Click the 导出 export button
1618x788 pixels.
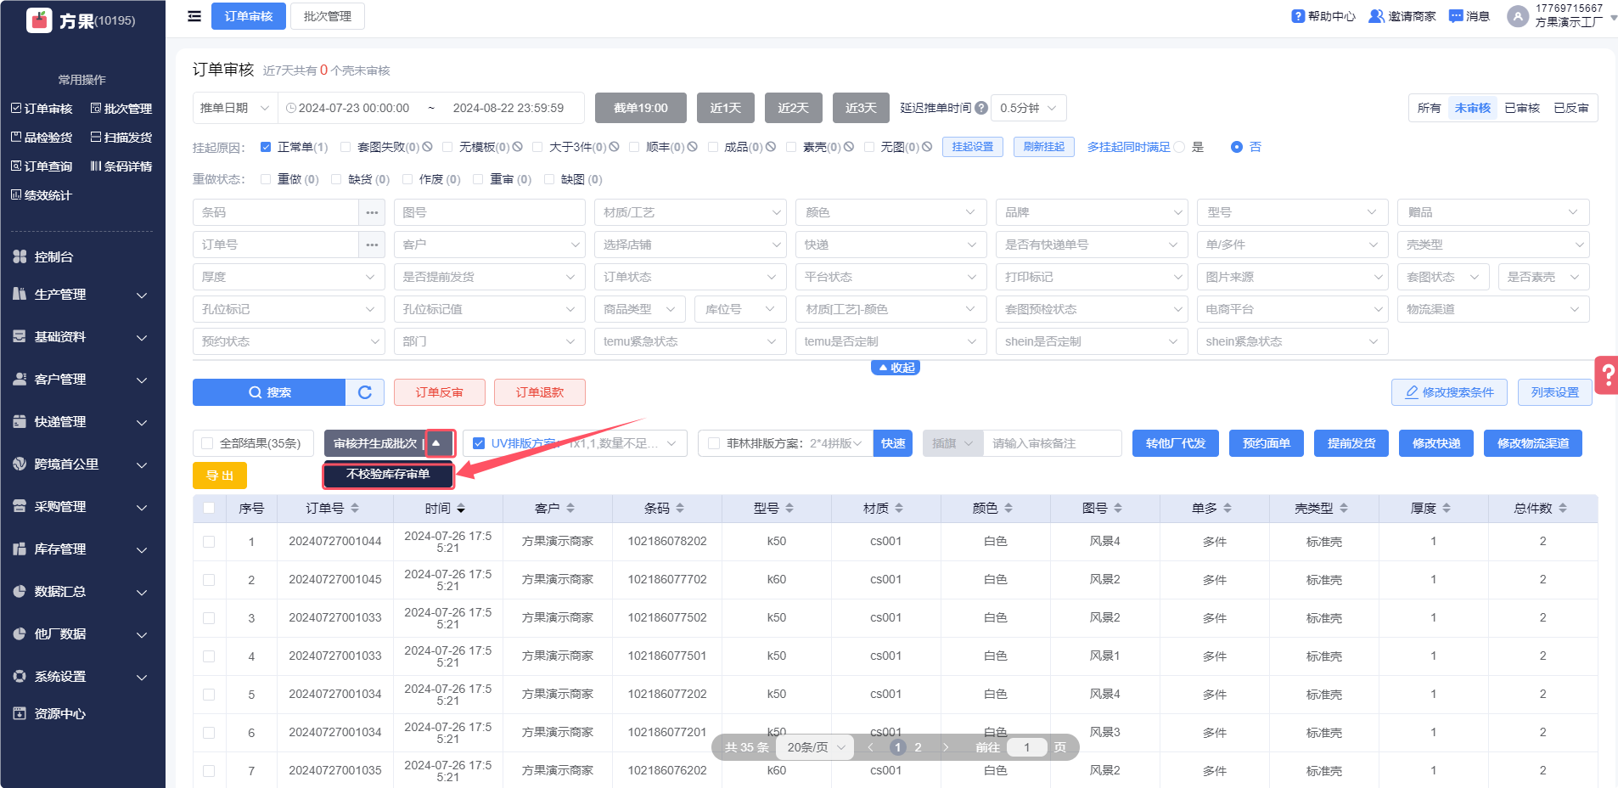point(220,476)
